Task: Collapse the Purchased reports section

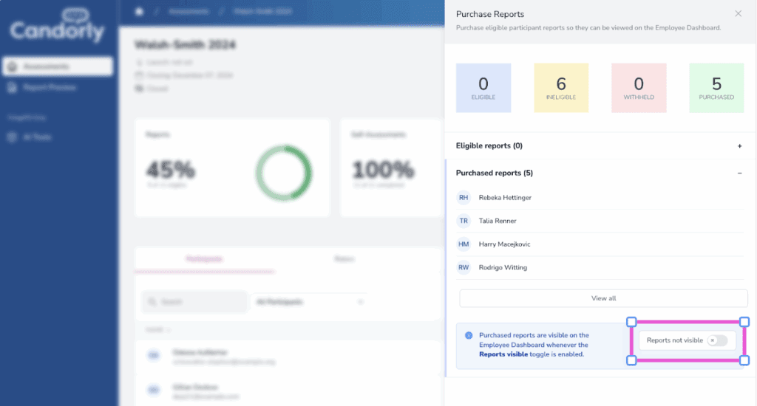Action: pos(739,173)
